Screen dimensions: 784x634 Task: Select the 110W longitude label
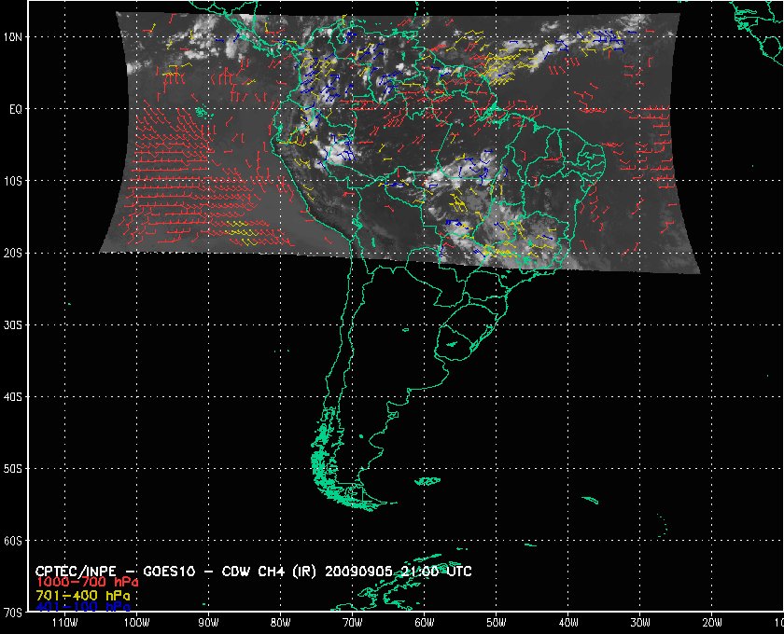tap(65, 623)
